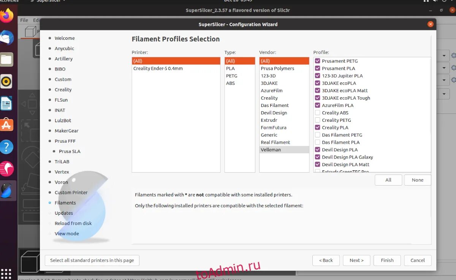Click Select all standard printers in this page
The height and width of the screenshot is (280, 456).
[92, 260]
